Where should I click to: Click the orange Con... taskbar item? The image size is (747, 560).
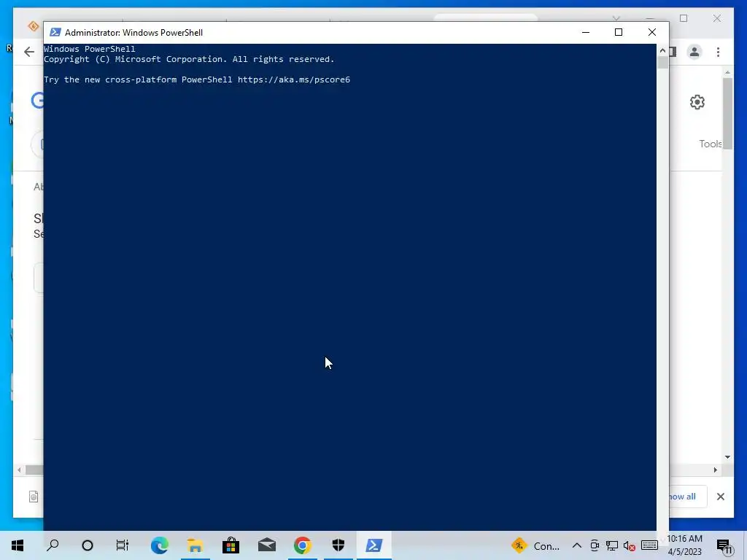pyautogui.click(x=535, y=545)
